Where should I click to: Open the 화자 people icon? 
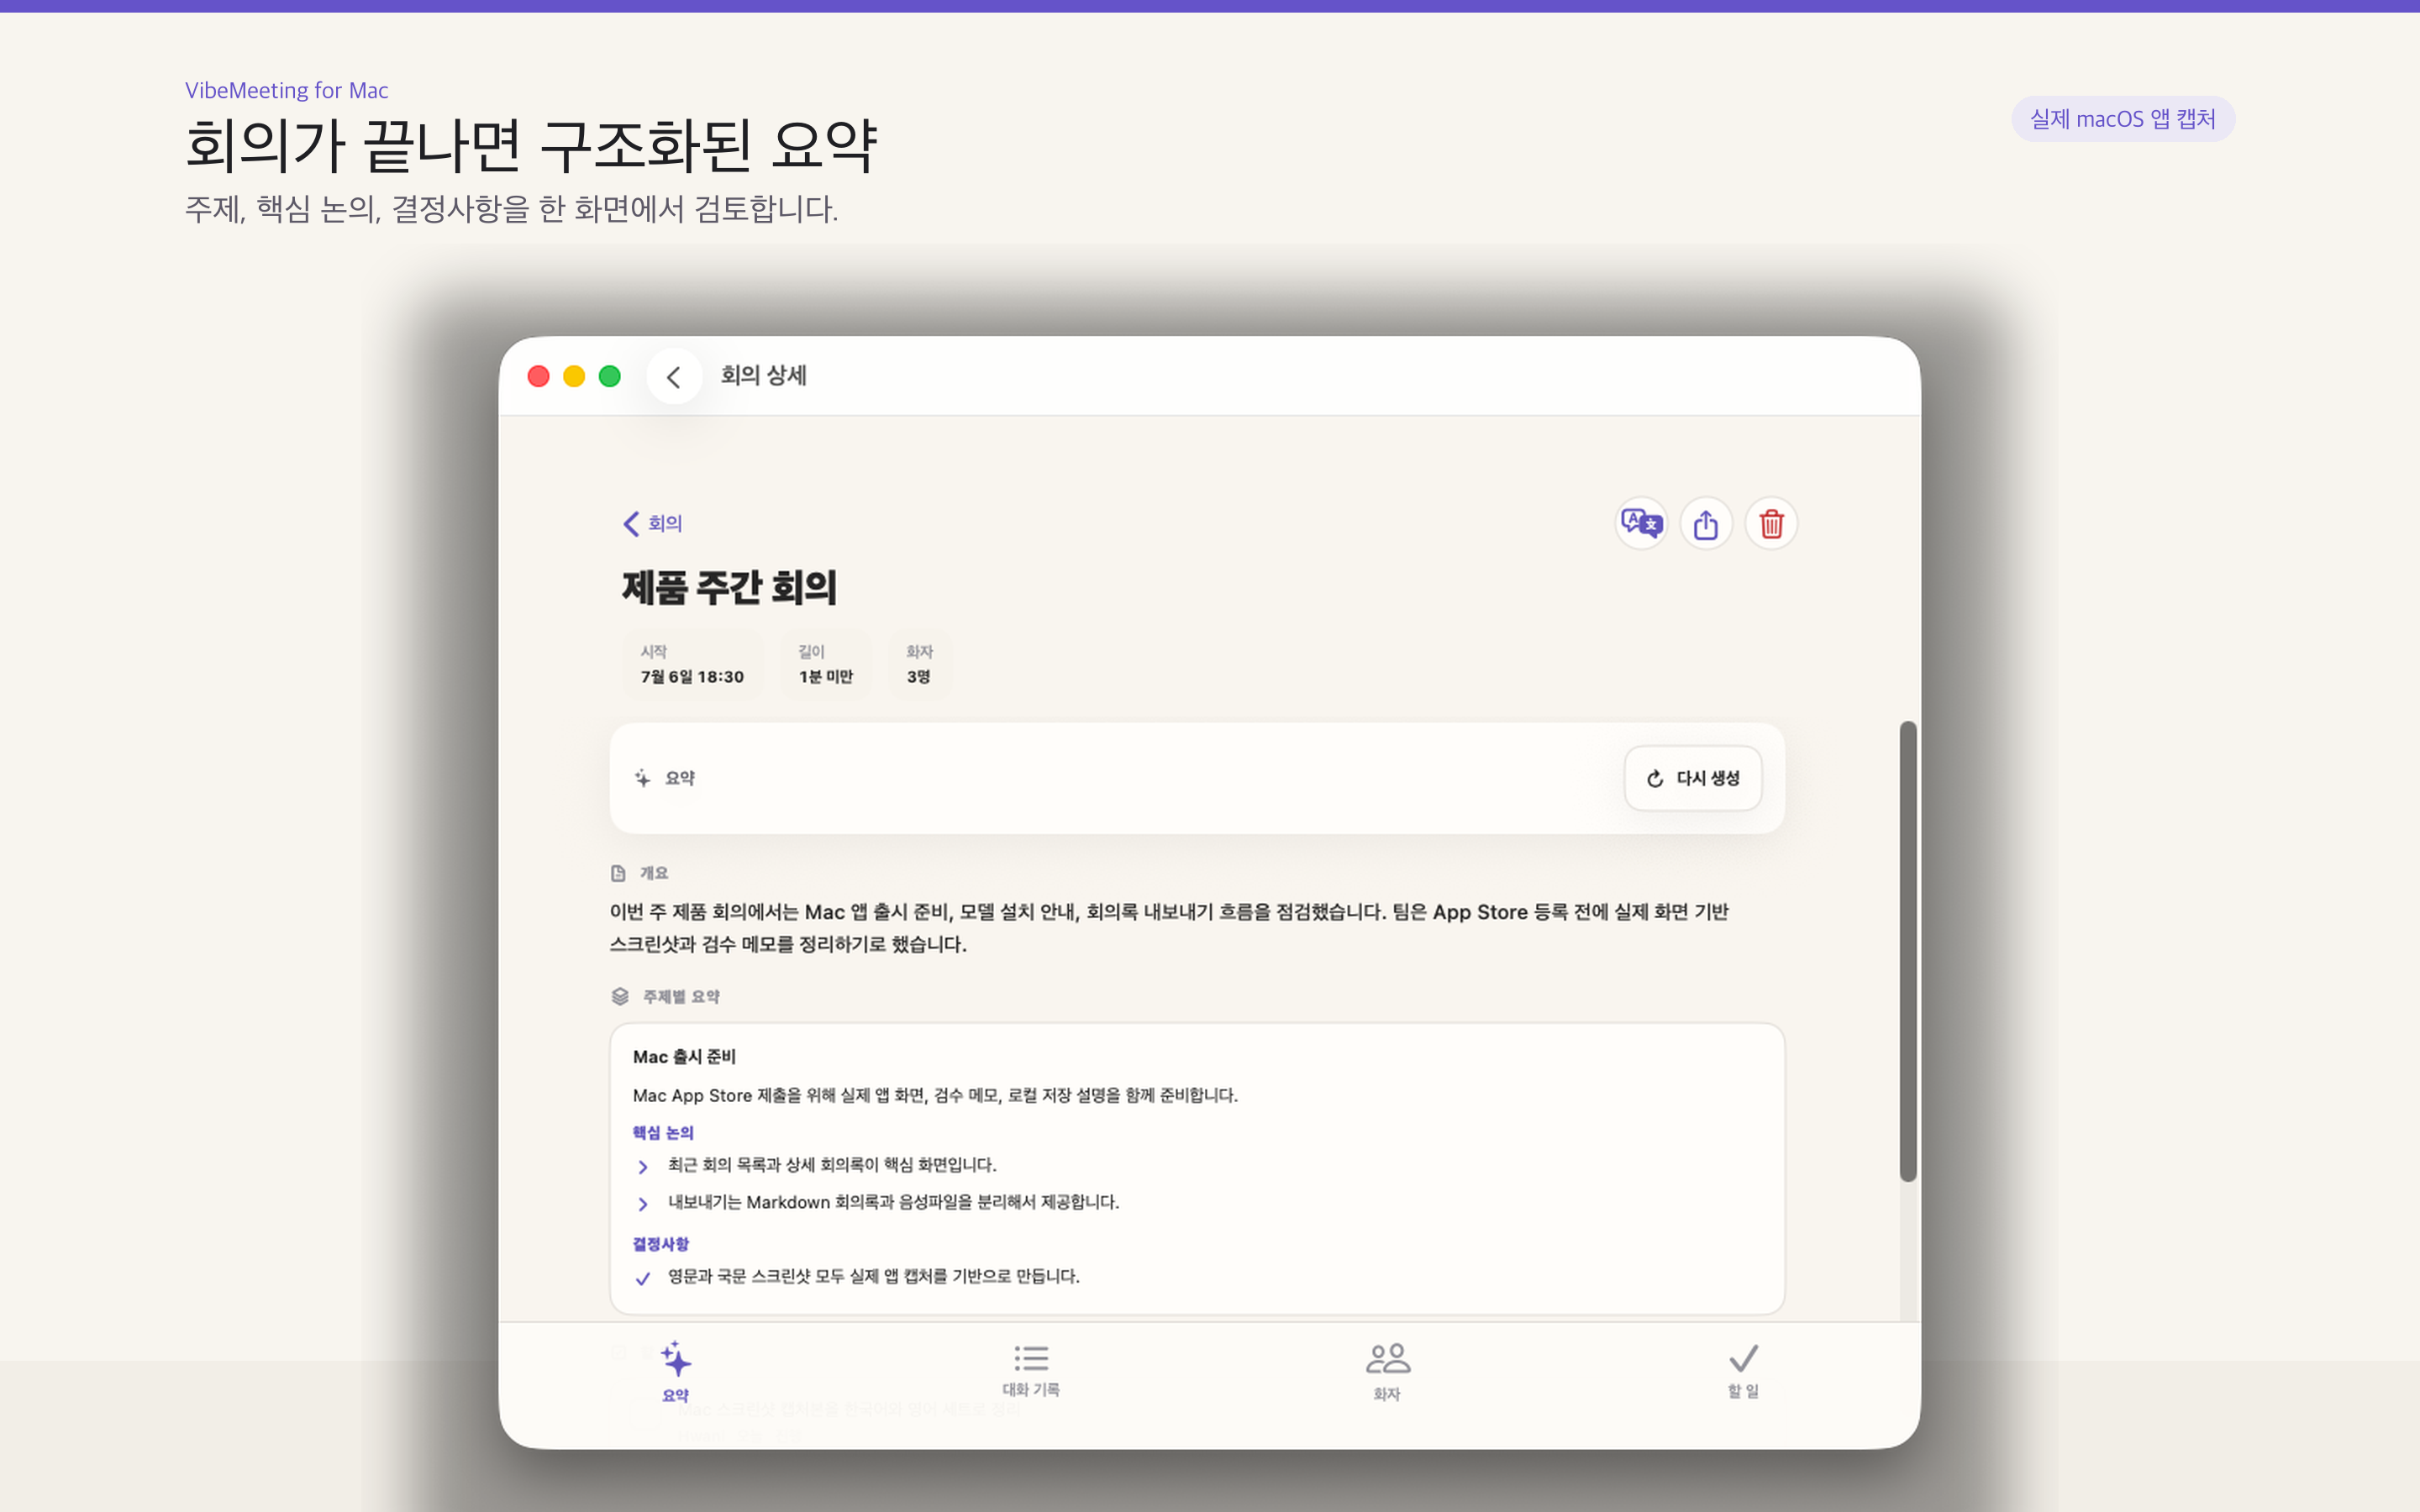point(1388,1358)
